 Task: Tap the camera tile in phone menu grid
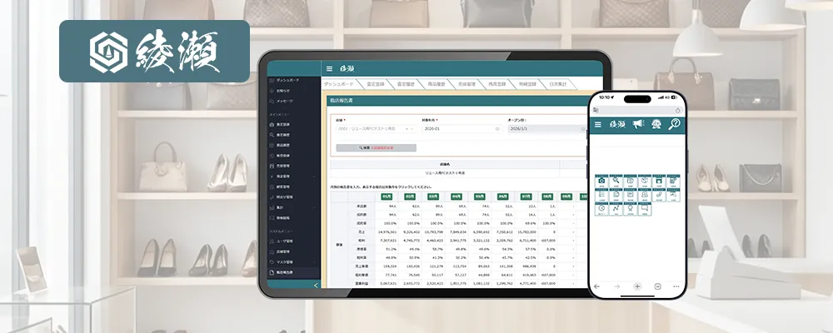[x=601, y=181]
